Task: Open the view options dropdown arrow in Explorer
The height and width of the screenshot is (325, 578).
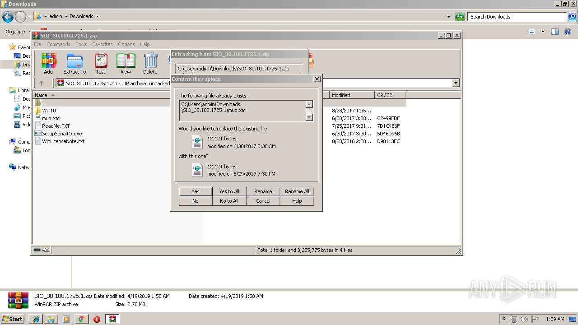Action: pos(543,32)
